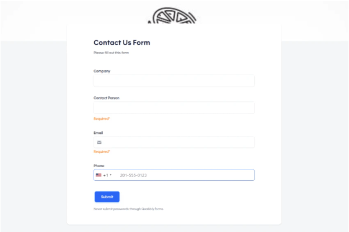Click into the Contact Person field

click(x=174, y=108)
